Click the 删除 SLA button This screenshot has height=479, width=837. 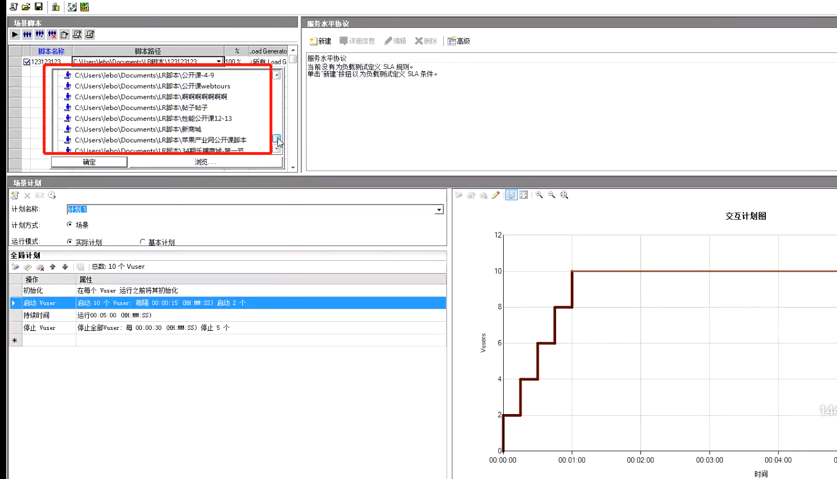tap(426, 41)
